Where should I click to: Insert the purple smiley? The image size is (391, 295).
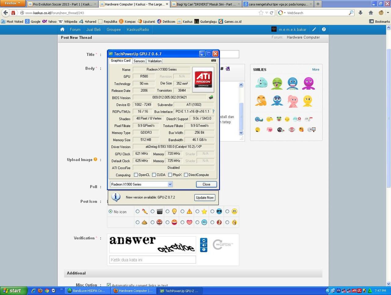(x=308, y=83)
